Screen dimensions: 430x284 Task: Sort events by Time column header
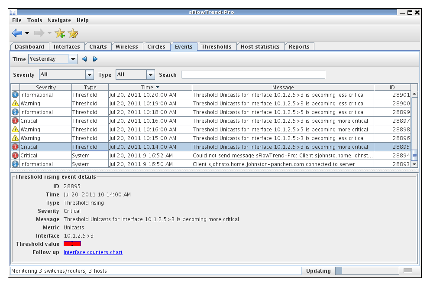[150, 88]
